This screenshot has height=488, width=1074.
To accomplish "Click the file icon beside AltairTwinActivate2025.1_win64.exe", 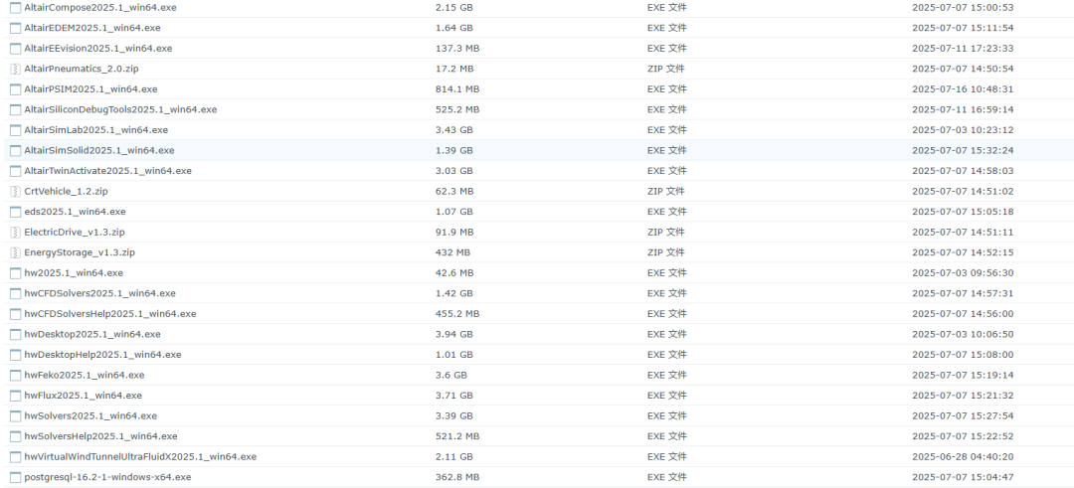I will pyautogui.click(x=15, y=171).
